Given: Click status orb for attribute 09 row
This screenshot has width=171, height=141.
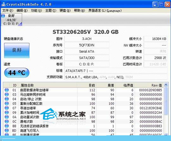Looking at the screenshot, I should (x=7, y=113).
